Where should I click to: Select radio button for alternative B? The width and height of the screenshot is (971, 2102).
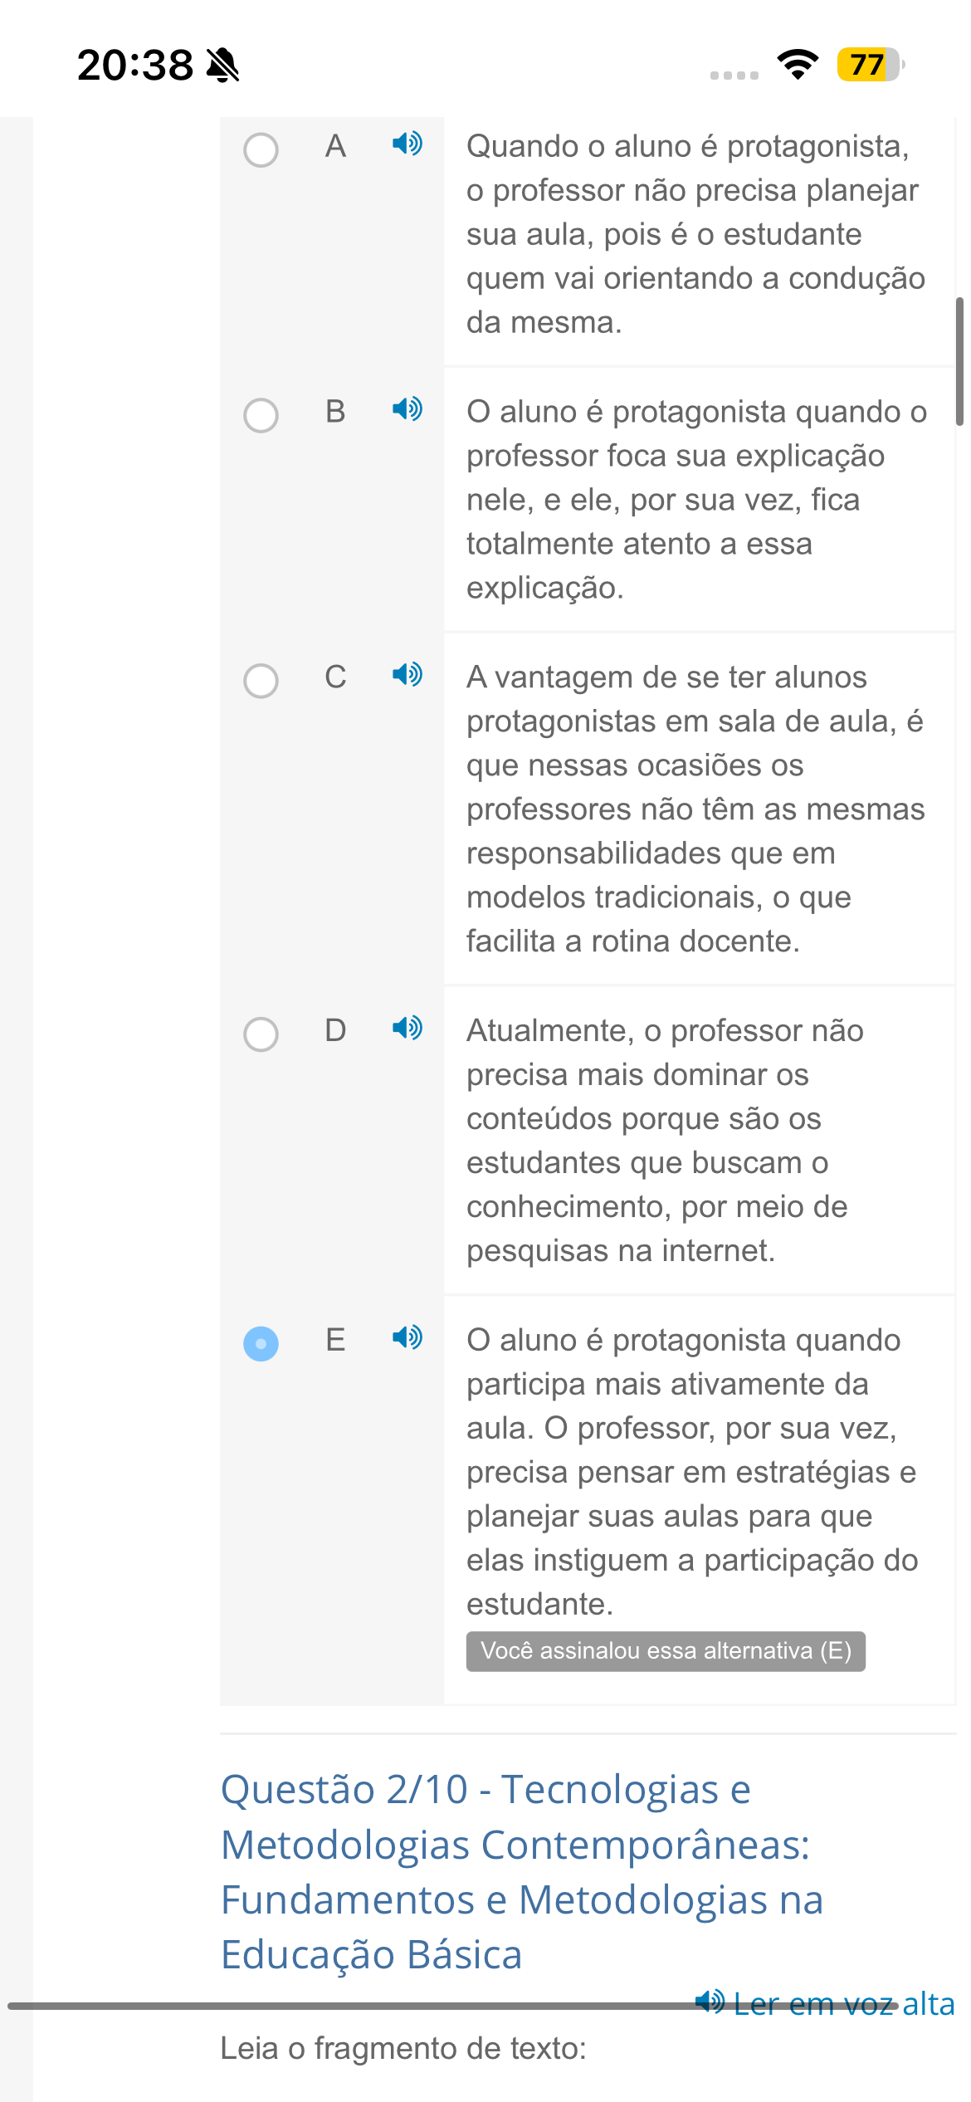coord(261,415)
